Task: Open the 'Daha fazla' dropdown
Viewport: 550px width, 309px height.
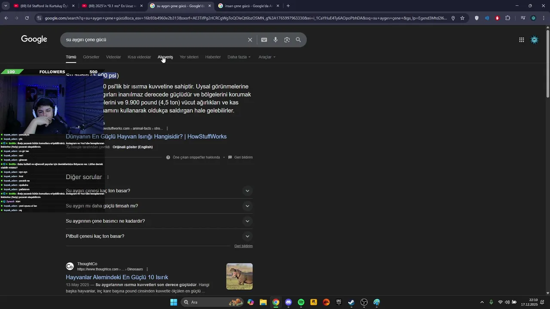Action: tap(239, 57)
